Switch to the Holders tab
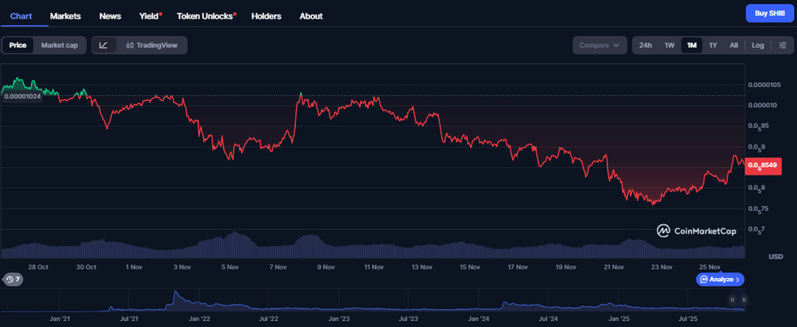The image size is (797, 327). 266,16
